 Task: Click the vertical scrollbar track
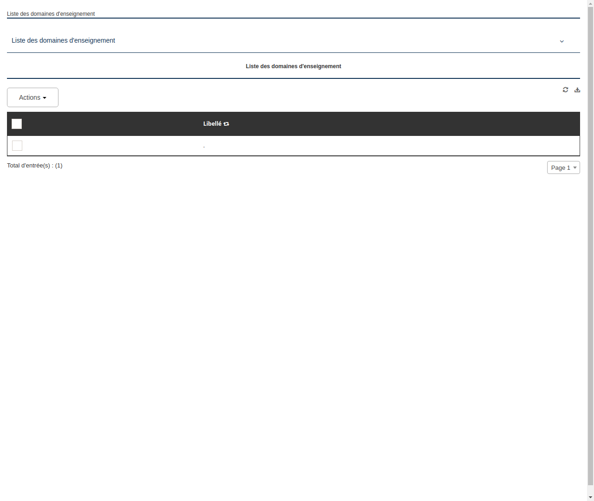tap(590, 250)
